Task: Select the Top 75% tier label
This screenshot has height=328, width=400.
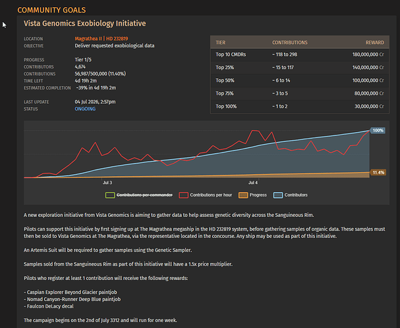Action: [225, 93]
